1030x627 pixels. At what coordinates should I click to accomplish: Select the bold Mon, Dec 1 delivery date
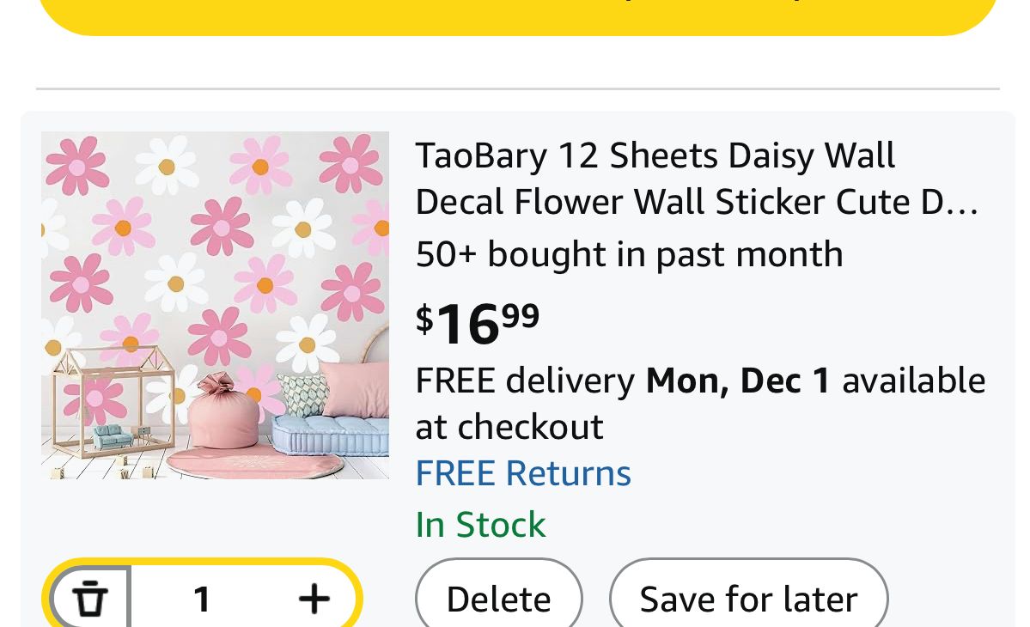pyautogui.click(x=738, y=380)
